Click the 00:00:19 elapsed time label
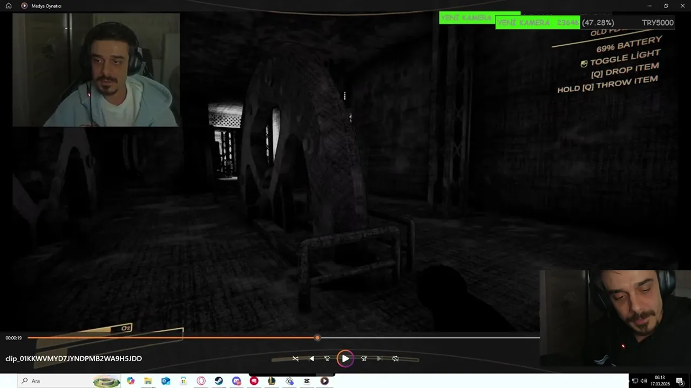 pos(13,338)
